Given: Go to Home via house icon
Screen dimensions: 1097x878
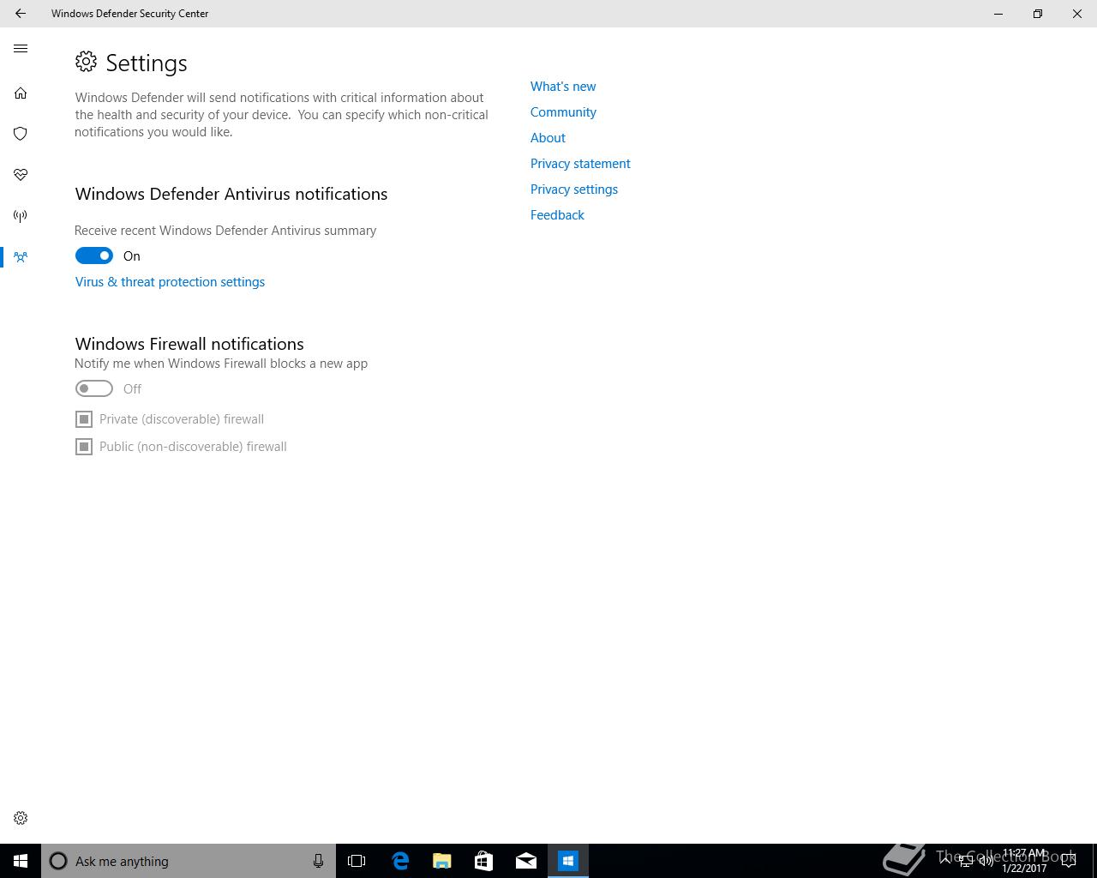Looking at the screenshot, I should pyautogui.click(x=21, y=93).
